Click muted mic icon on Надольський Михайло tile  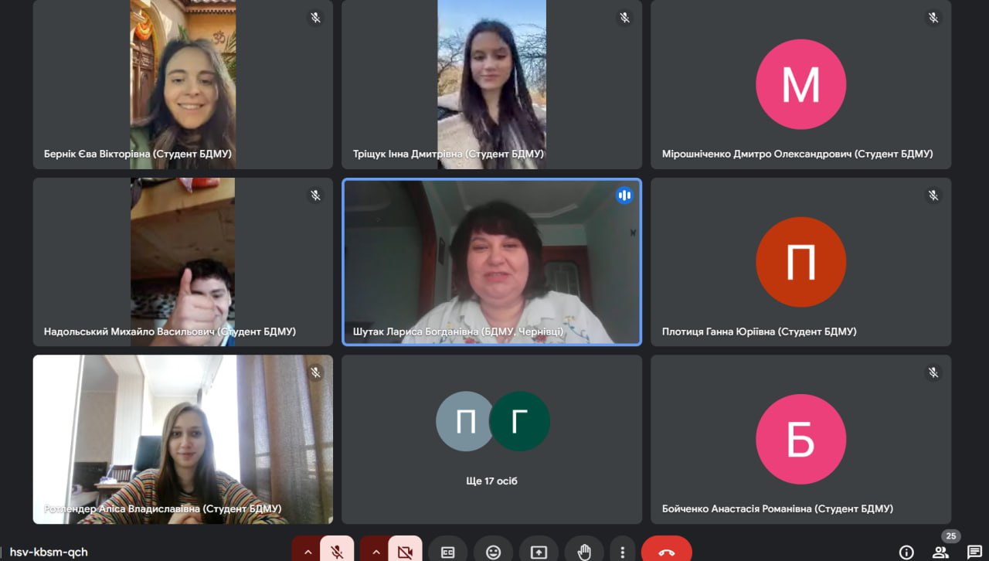click(315, 195)
